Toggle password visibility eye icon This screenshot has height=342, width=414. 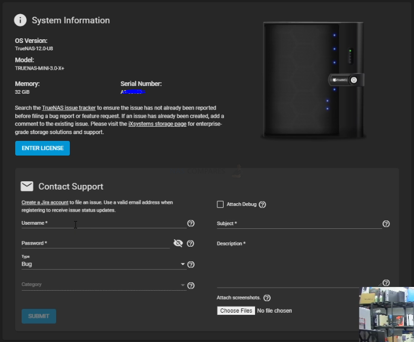pyautogui.click(x=178, y=243)
